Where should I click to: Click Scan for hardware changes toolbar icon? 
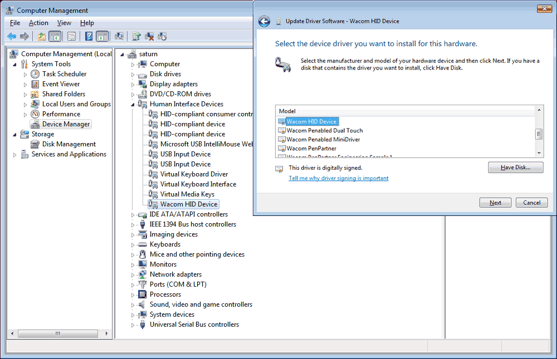tap(119, 36)
